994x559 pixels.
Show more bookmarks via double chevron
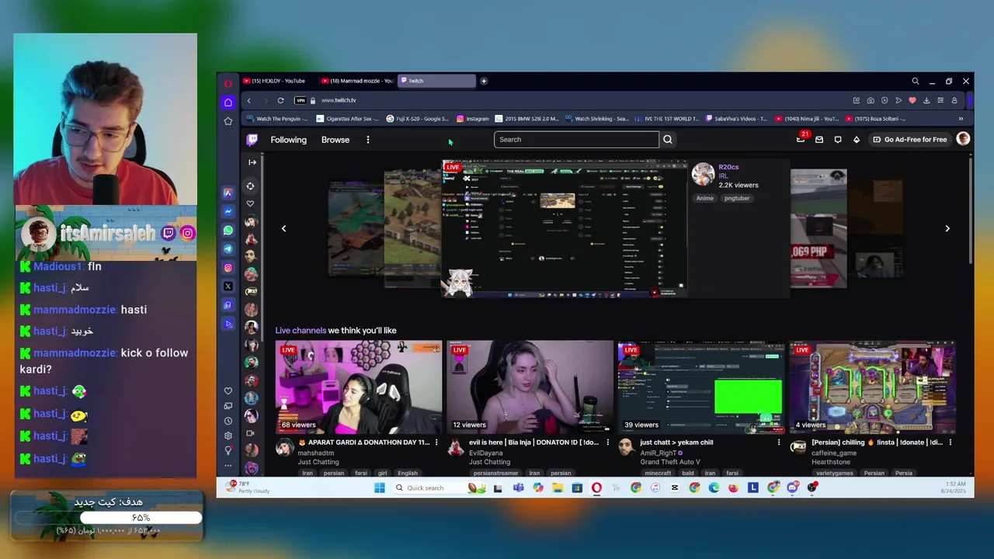(961, 119)
